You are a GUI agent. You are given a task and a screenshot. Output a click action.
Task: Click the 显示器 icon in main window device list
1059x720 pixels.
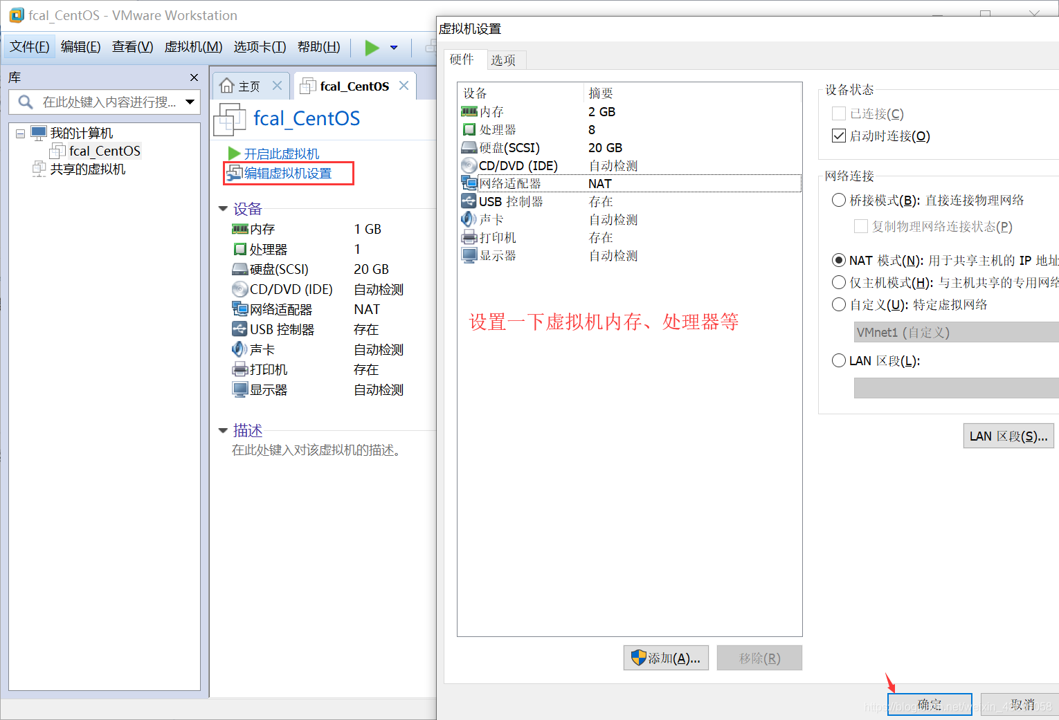tap(240, 389)
